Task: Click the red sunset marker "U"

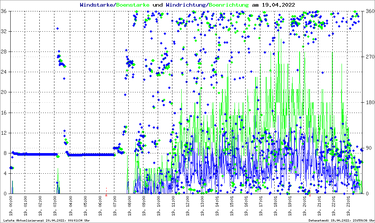Action: pyautogui.click(x=310, y=195)
